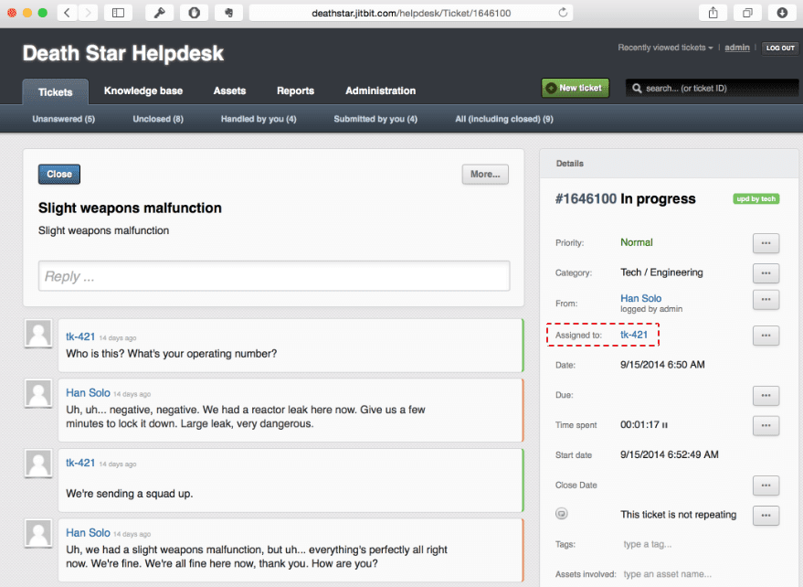The image size is (803, 587).
Task: Click the search magnifier icon
Action: 636,89
